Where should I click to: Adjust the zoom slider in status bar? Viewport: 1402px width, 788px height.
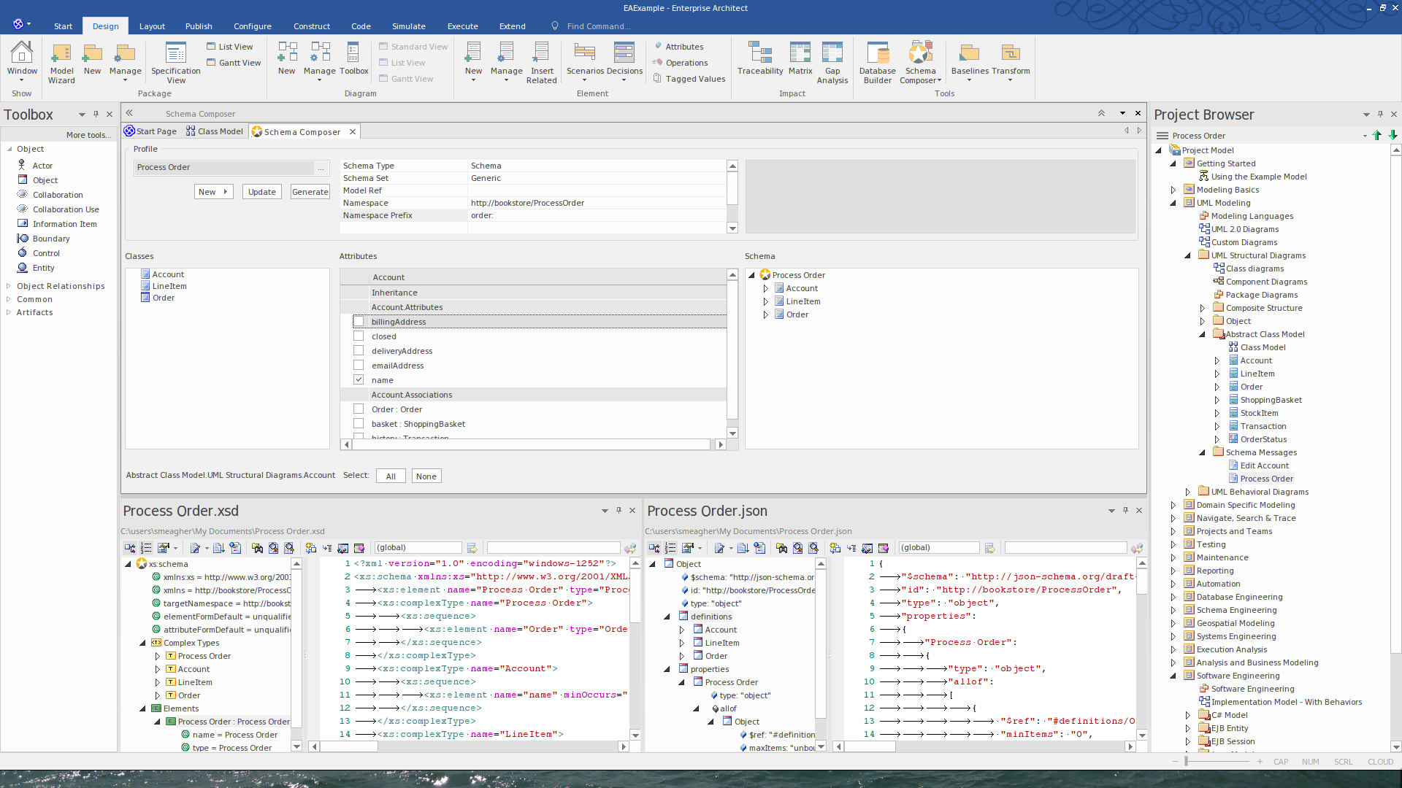[1187, 762]
